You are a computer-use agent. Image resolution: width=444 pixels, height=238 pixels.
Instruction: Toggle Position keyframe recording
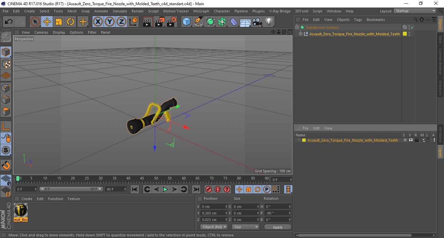[239, 189]
